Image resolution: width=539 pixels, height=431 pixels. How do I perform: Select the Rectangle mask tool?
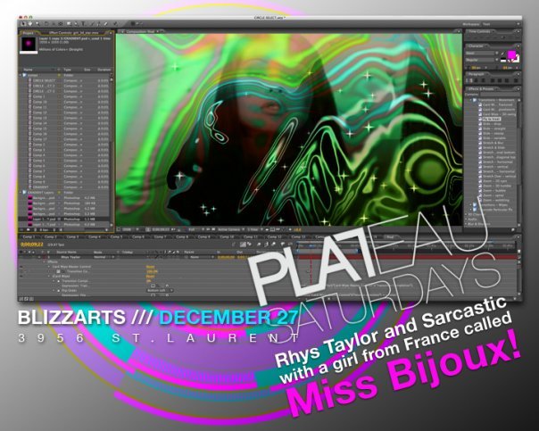[x=69, y=24]
